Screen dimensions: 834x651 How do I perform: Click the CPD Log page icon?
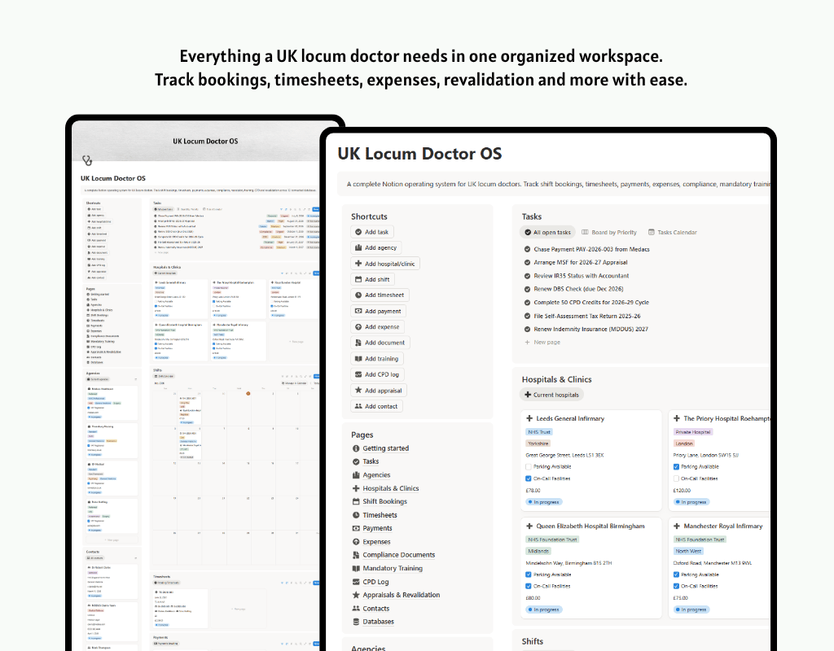(x=356, y=582)
